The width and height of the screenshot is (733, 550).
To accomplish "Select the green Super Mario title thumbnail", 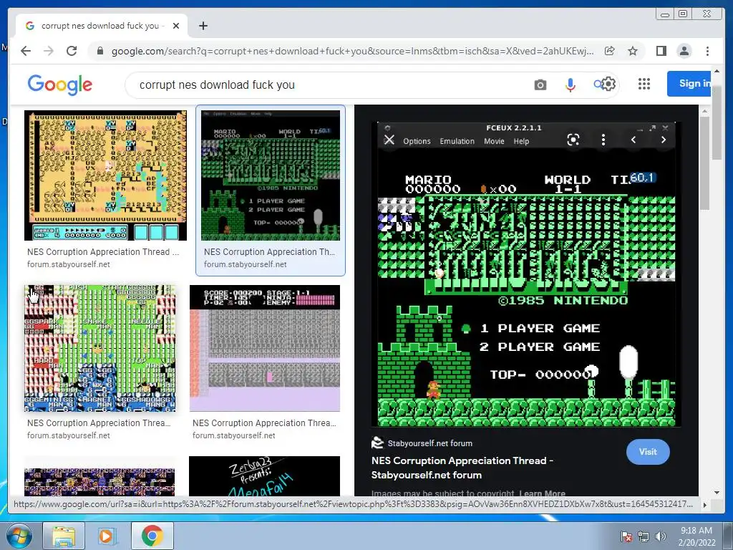I will coord(270,175).
